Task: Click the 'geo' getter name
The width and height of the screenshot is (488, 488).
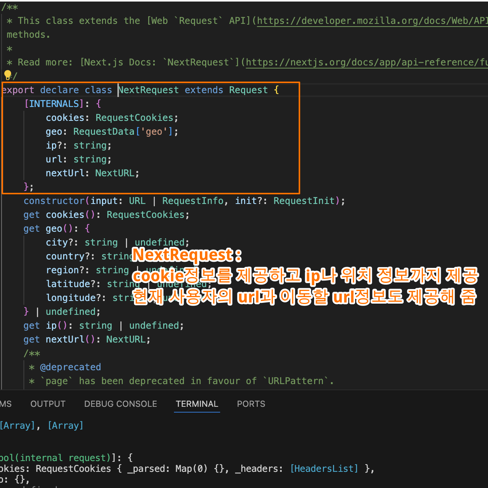Action: coord(54,229)
